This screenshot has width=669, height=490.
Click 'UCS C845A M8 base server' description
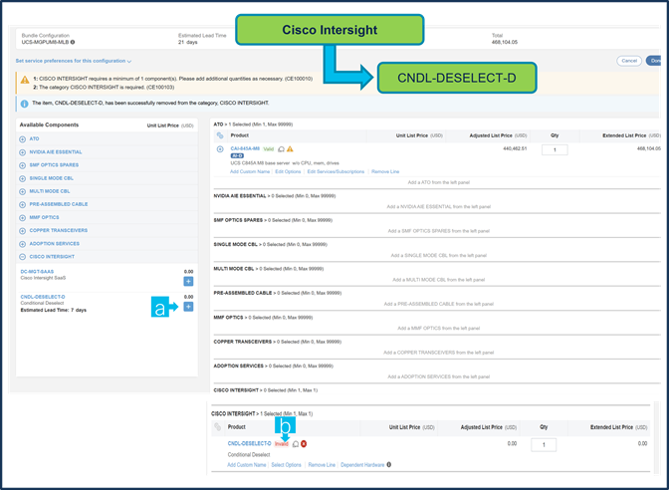[285, 163]
